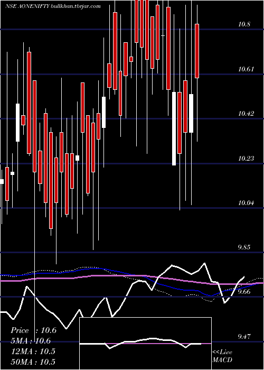Click the <<Live MACD label
Viewport: 264px width, 370px height.
click(x=222, y=356)
